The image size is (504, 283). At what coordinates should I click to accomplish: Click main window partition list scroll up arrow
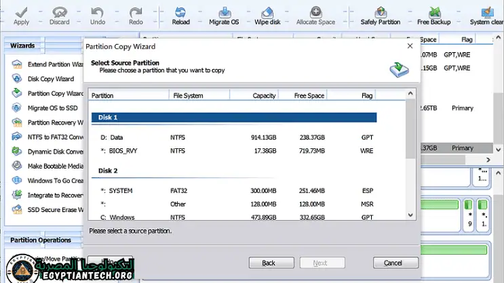coord(498,37)
